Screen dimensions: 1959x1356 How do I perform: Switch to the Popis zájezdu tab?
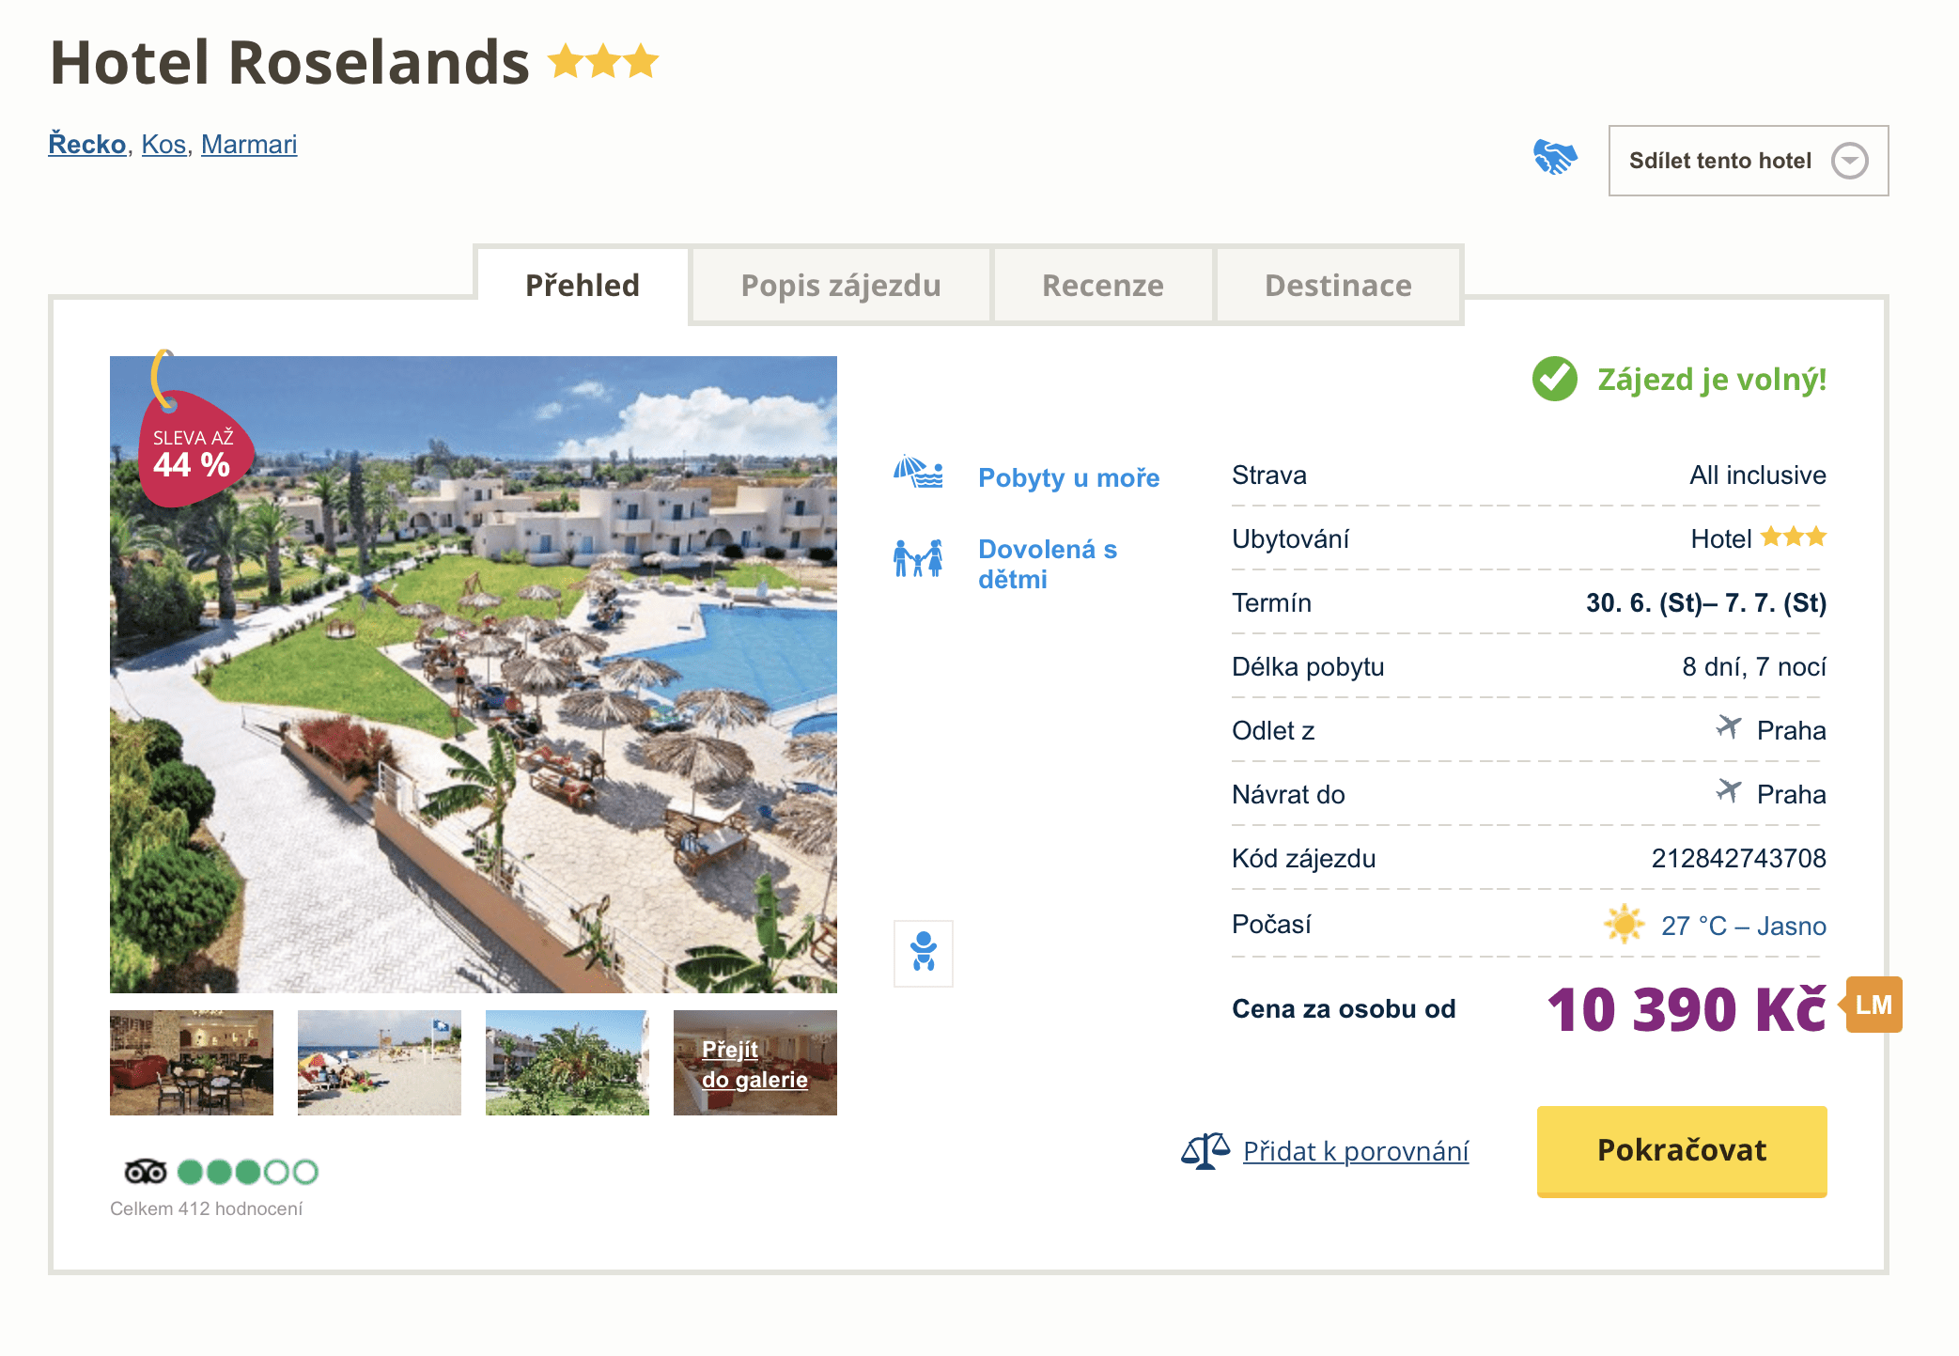click(x=840, y=286)
